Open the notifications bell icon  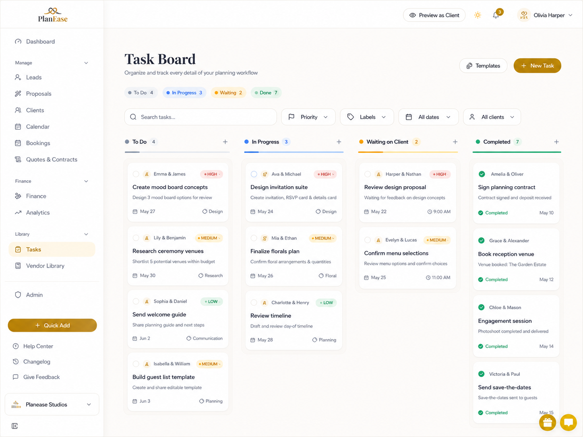(496, 15)
